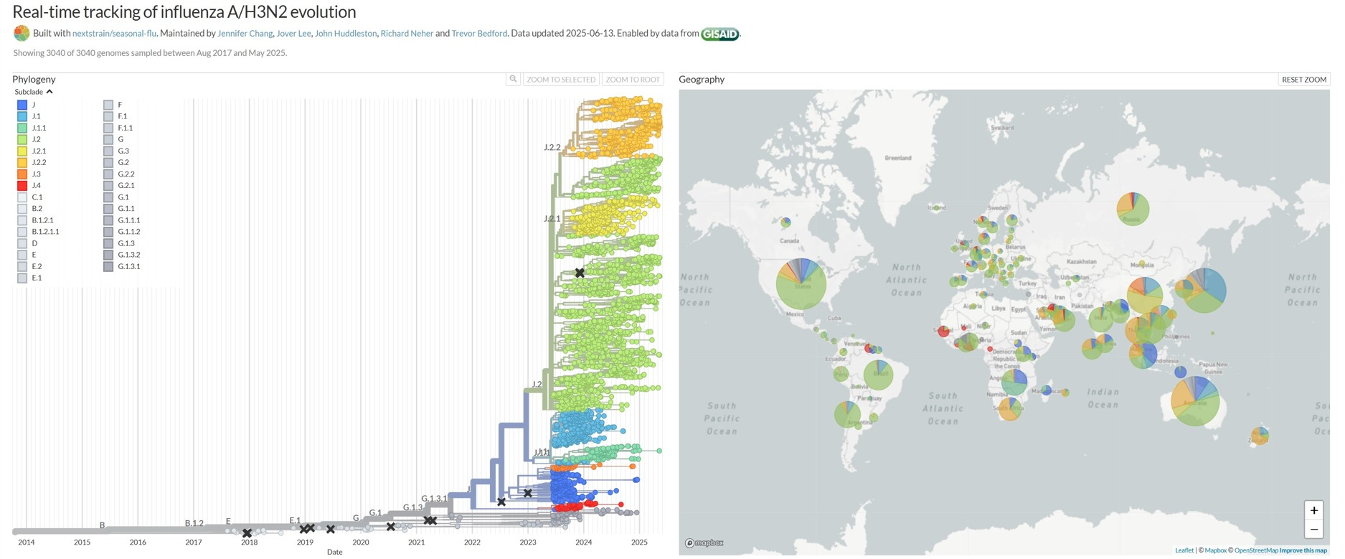Click the Nextstrain logo icon
This screenshot has width=1345, height=559.
point(22,33)
